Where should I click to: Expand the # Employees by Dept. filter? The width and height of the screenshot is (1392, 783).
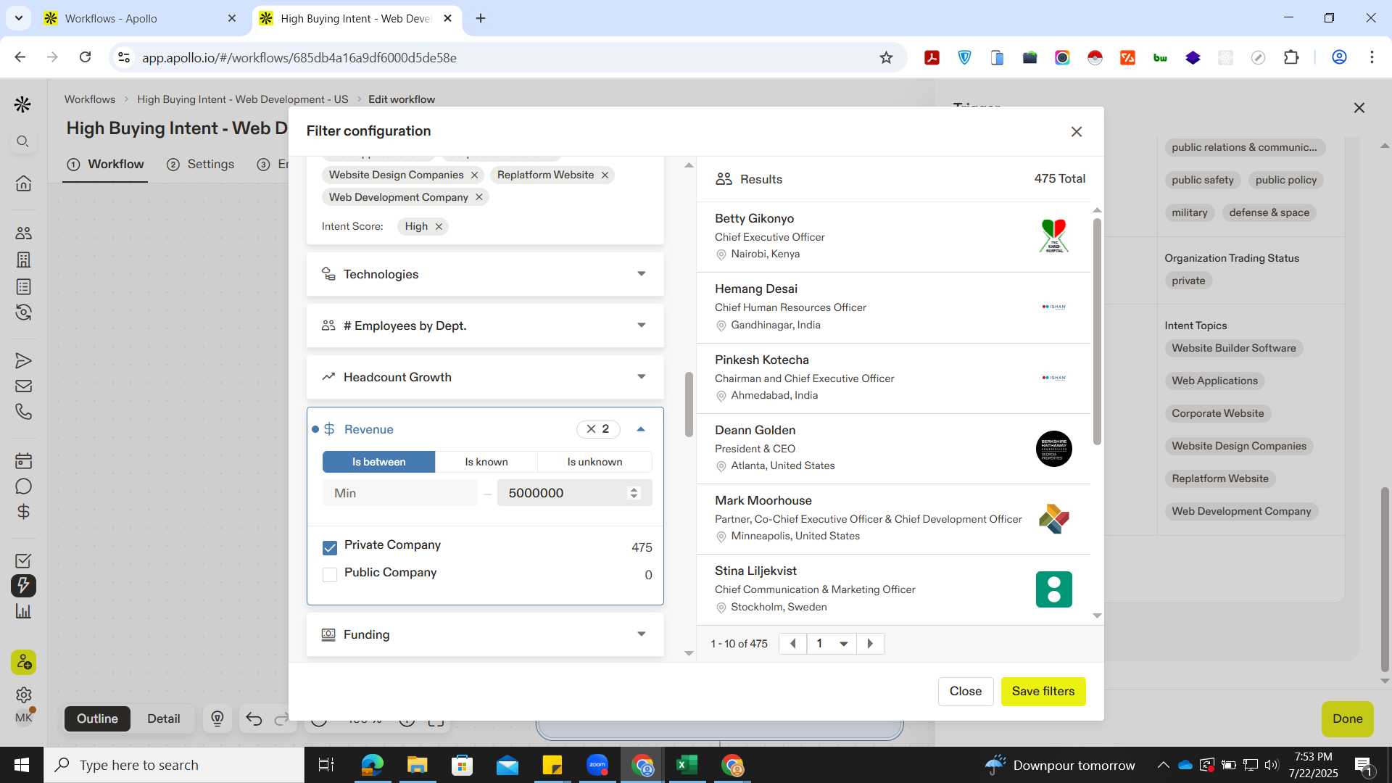485,326
